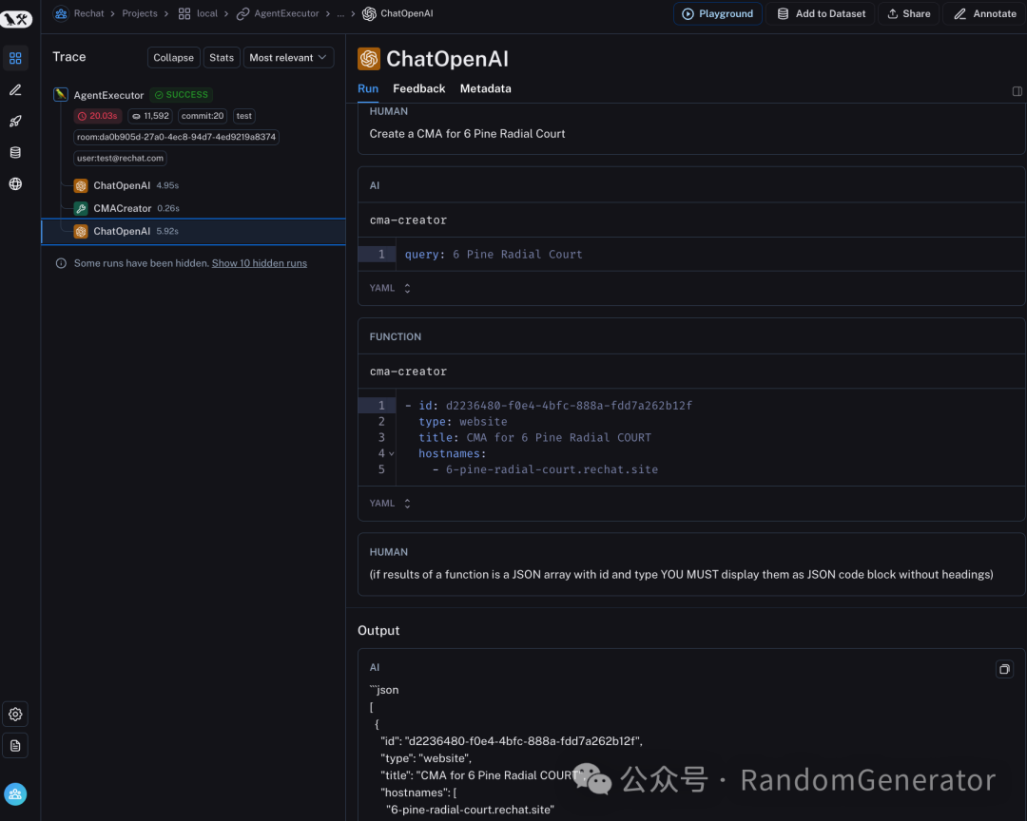Click the large ChatOpenAI header logo
Viewport: 1027px width, 821px height.
pos(369,59)
